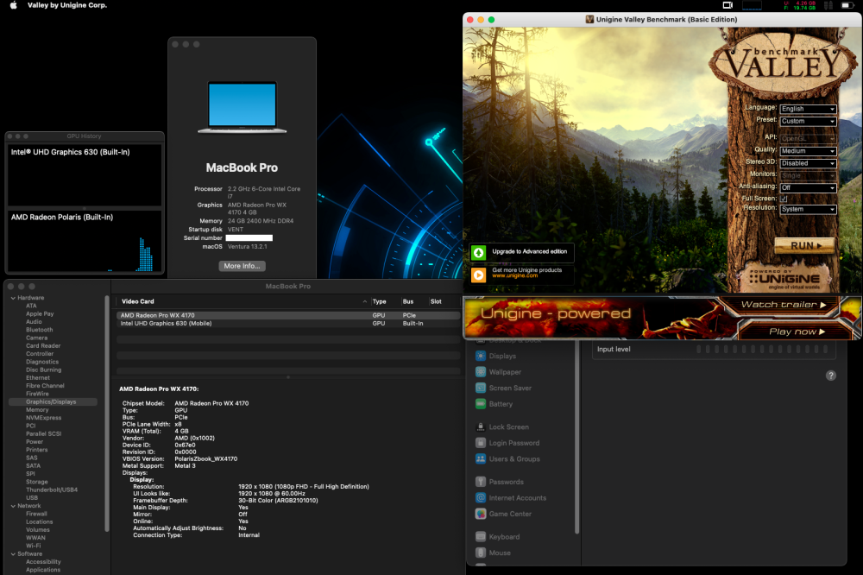Collapse the Network tree section
This screenshot has height=575, width=863.
tap(13, 506)
